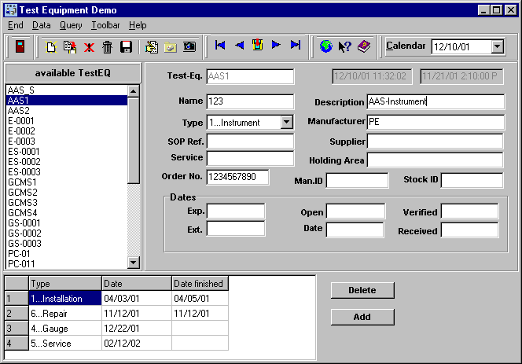The image size is (522, 364).
Task: Click the trash can delete icon
Action: [x=107, y=47]
